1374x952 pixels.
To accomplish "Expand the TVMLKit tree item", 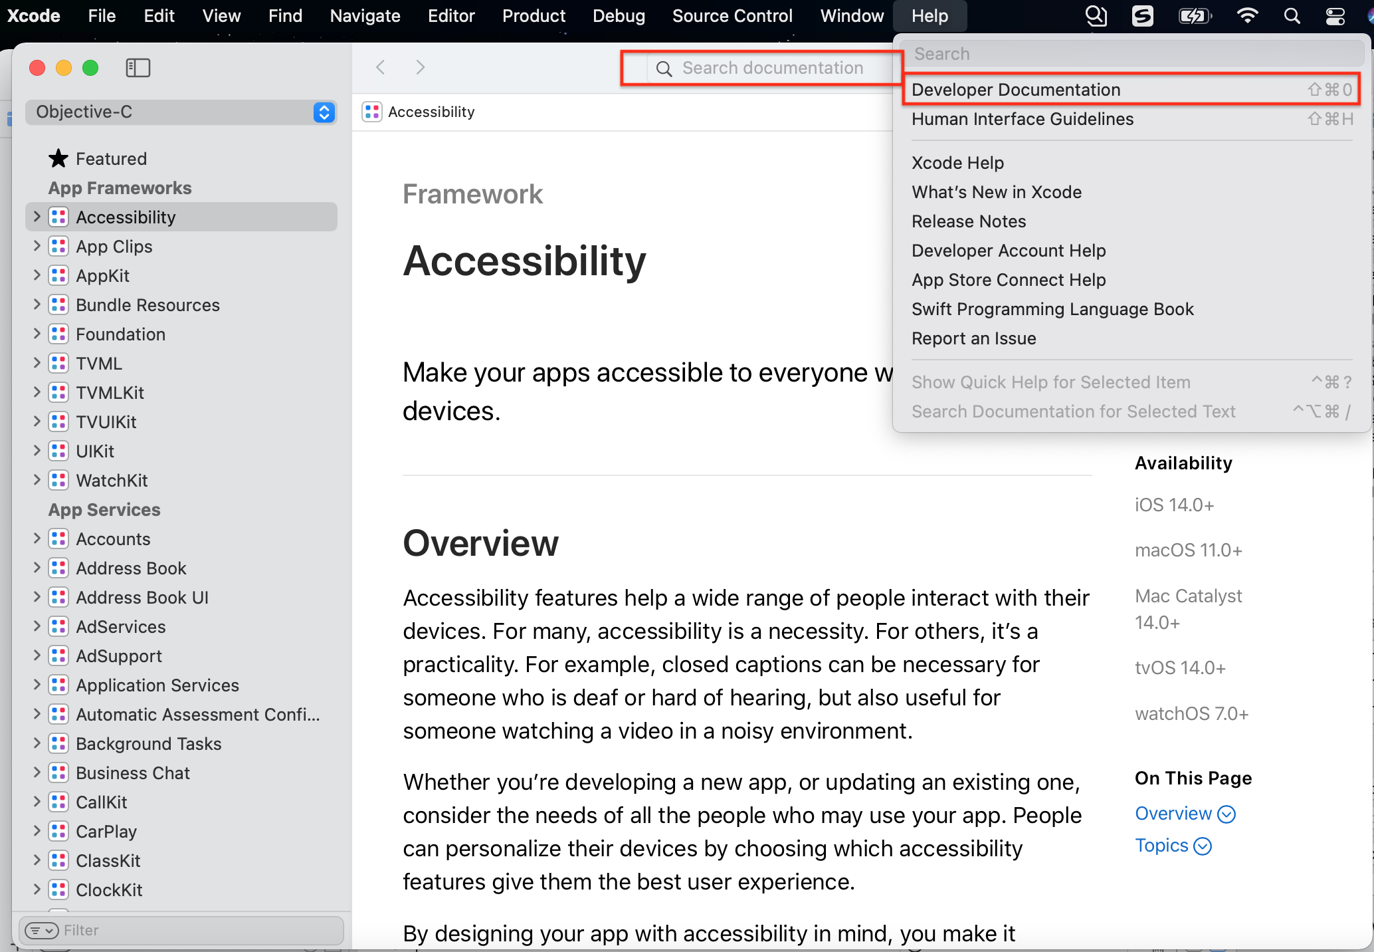I will [37, 392].
